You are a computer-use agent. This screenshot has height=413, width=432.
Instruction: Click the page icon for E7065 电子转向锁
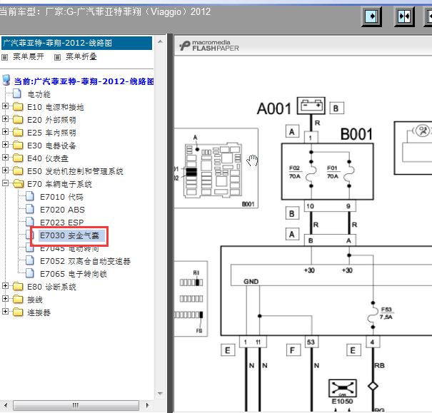[30, 273]
